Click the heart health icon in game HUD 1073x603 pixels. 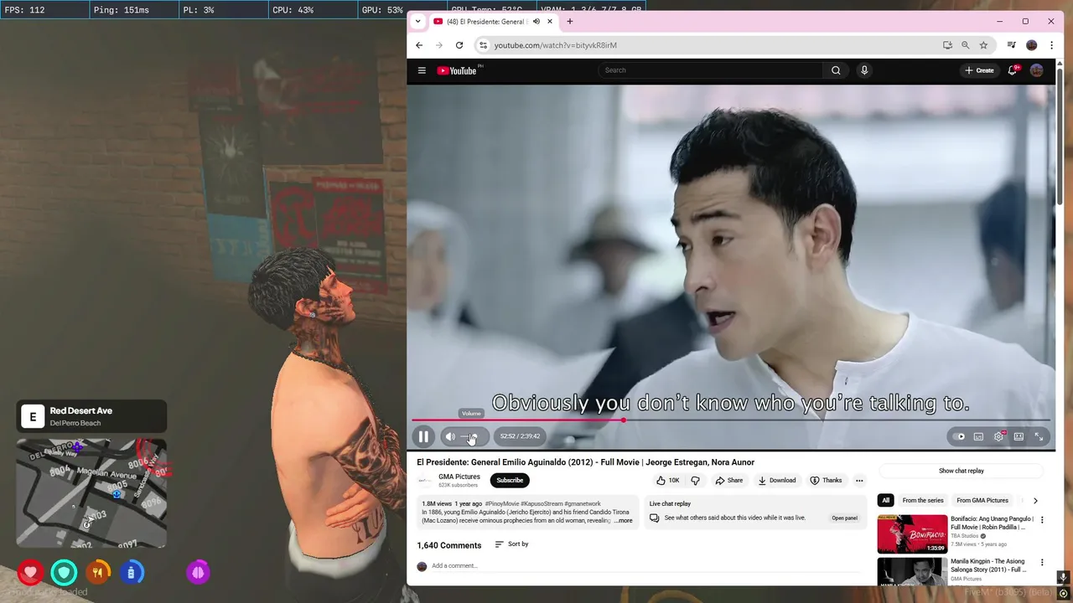31,573
